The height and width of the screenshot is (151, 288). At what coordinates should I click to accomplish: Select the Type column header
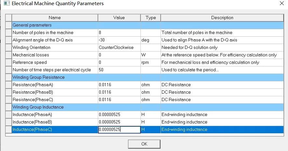click(151, 18)
